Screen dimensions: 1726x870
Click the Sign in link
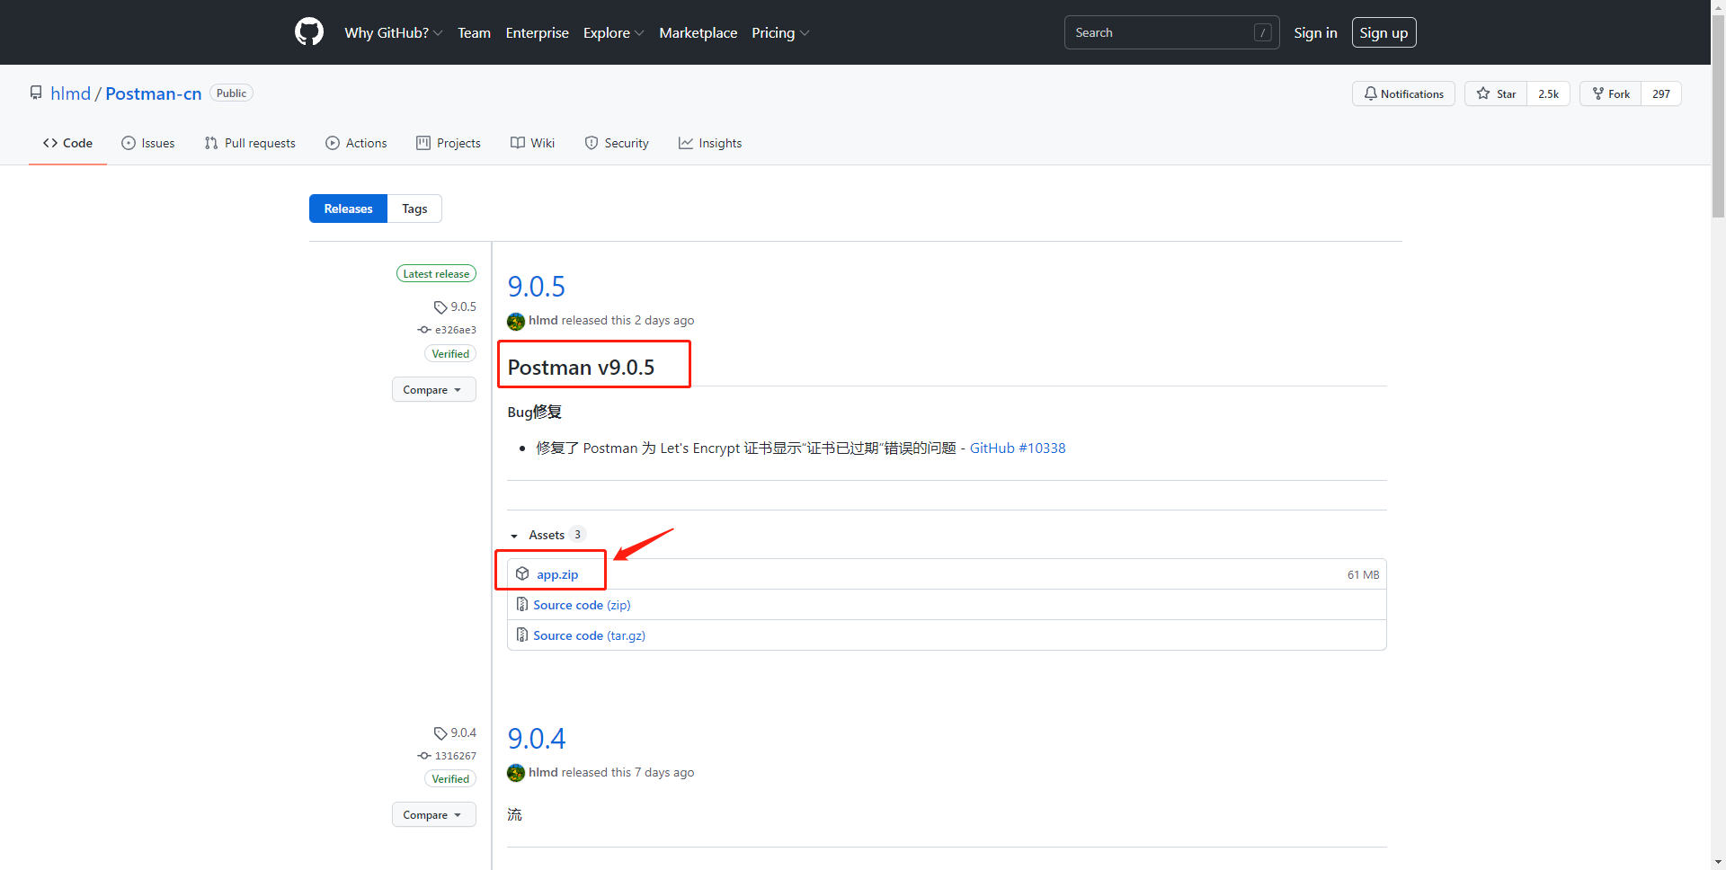[1315, 32]
